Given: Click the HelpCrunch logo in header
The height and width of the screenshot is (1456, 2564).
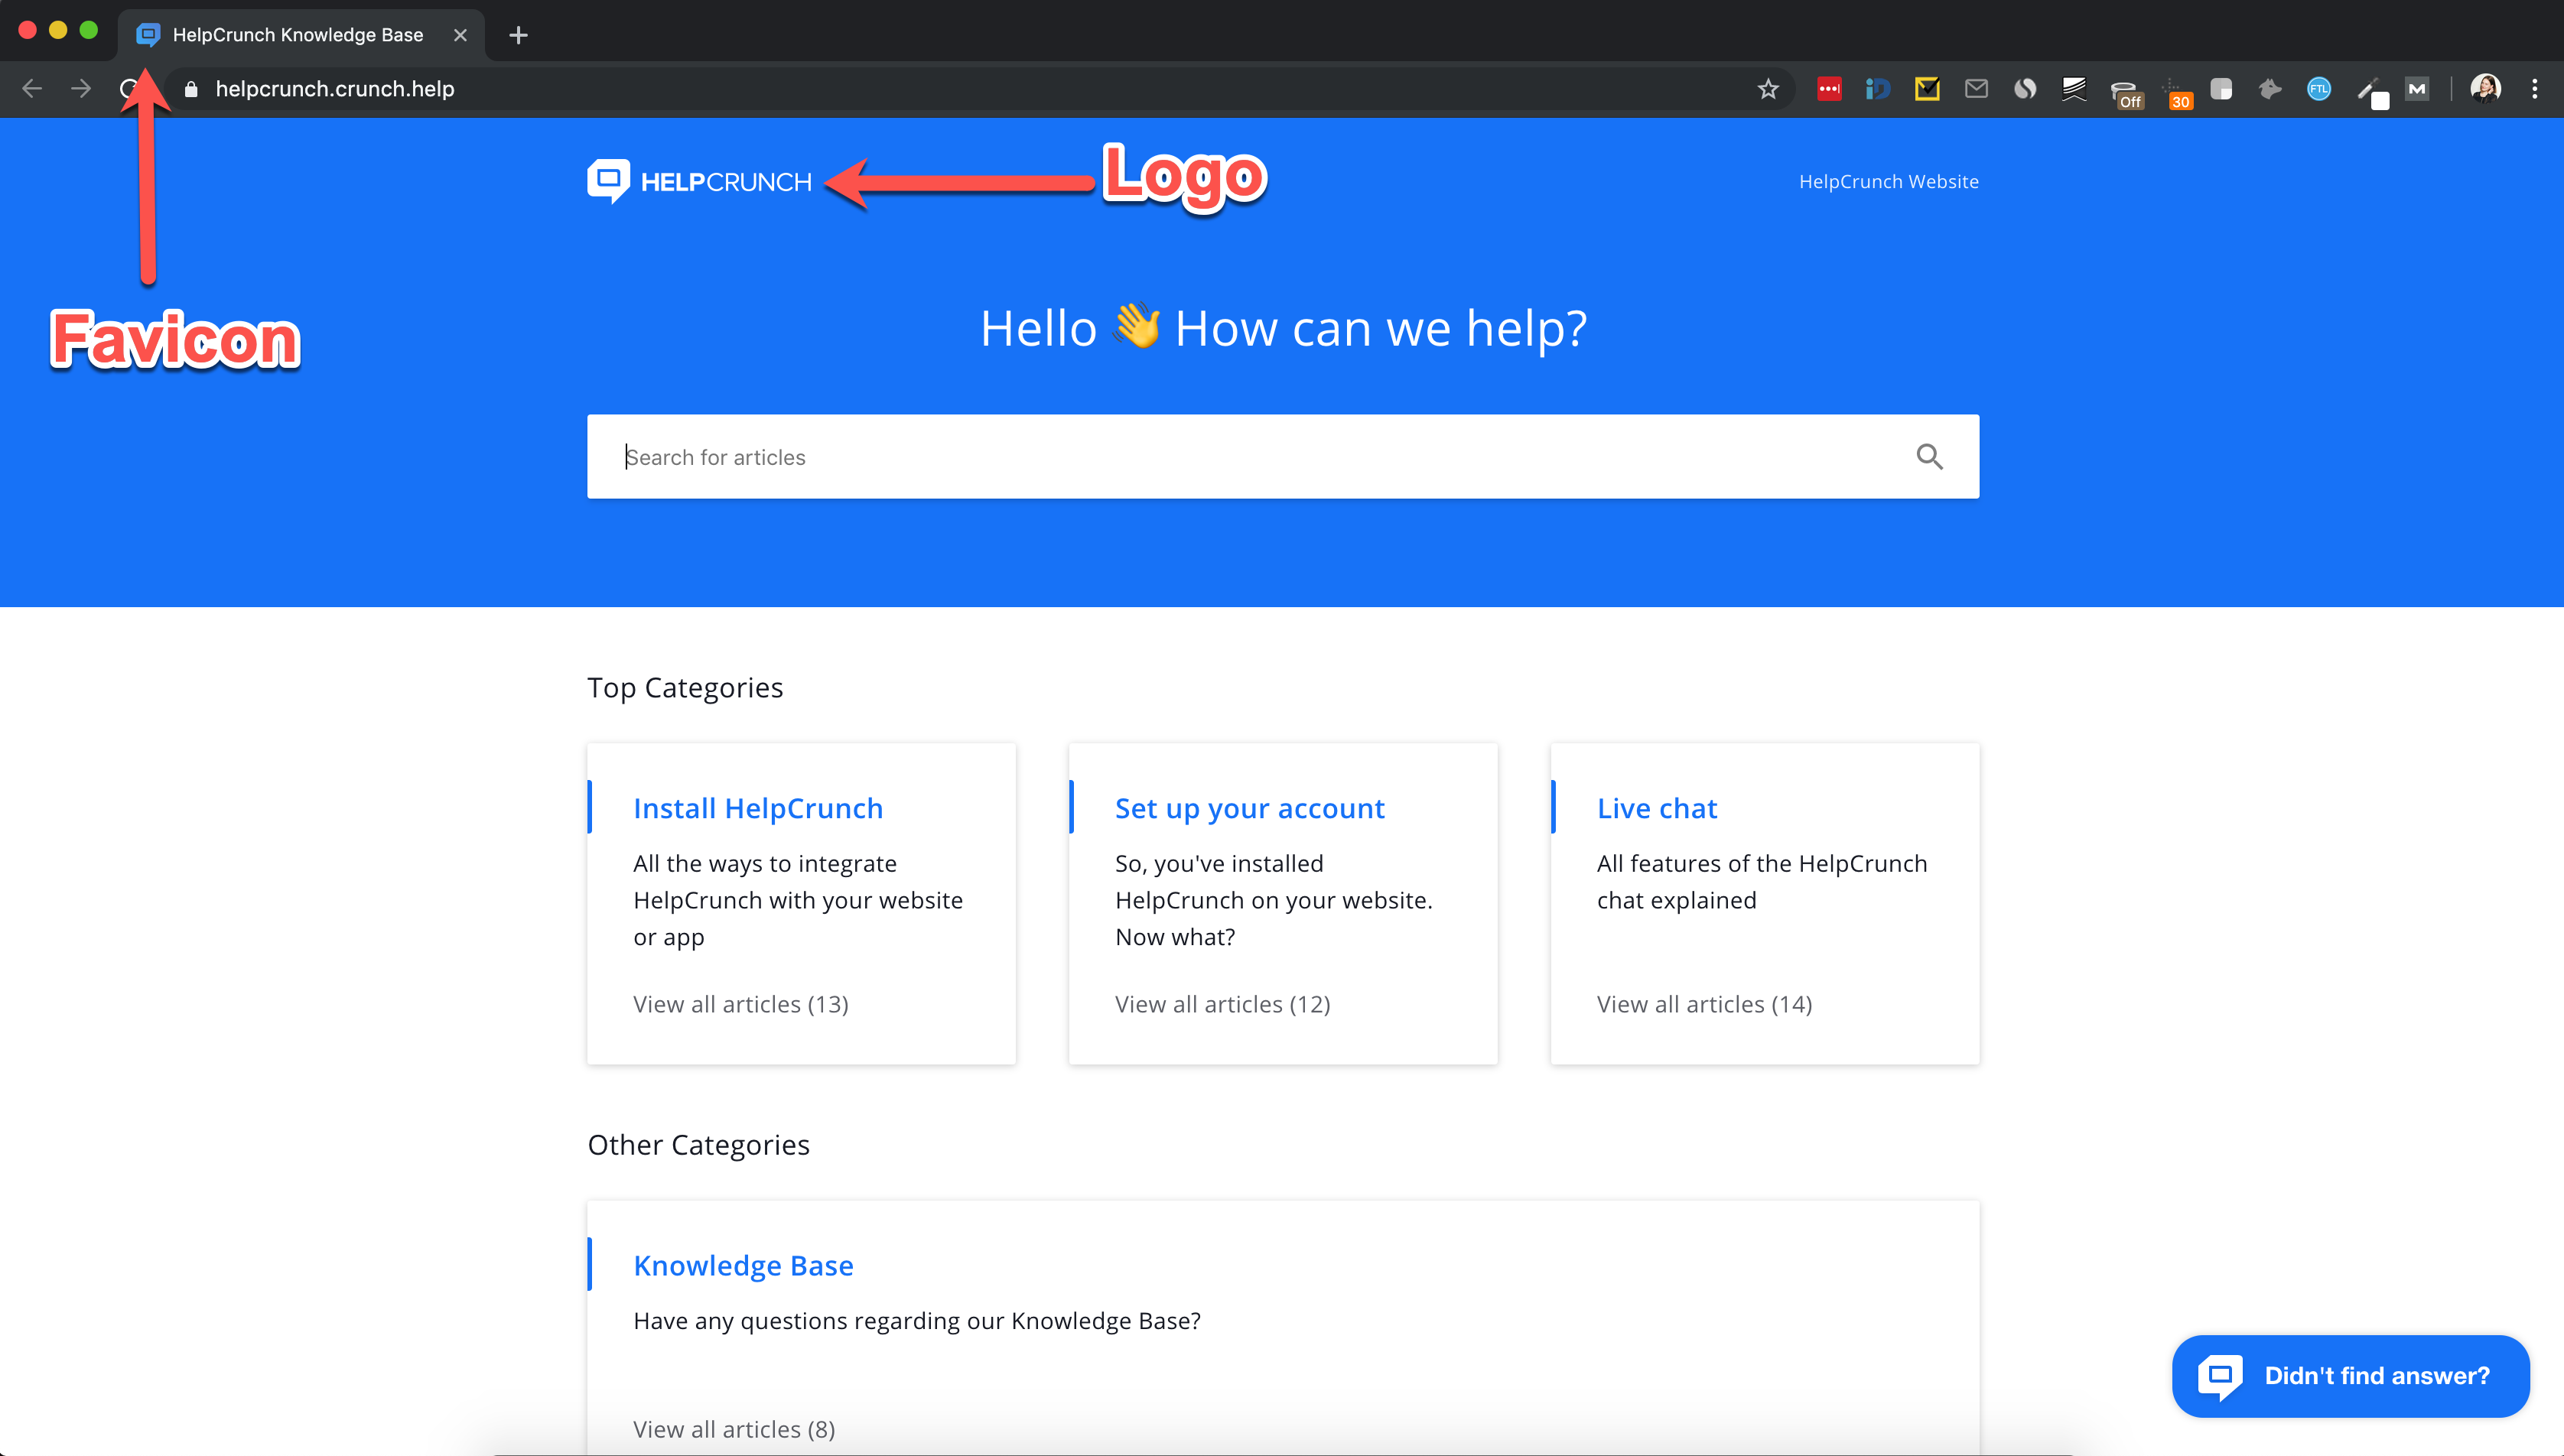Looking at the screenshot, I should coord(699,181).
